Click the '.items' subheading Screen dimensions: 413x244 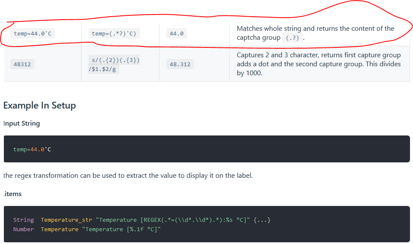(12, 194)
